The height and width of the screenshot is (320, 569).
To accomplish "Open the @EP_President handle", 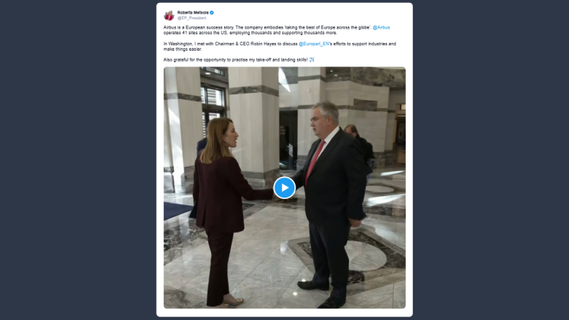I will pyautogui.click(x=192, y=18).
